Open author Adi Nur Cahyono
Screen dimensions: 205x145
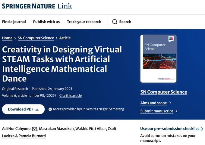coord(16,129)
